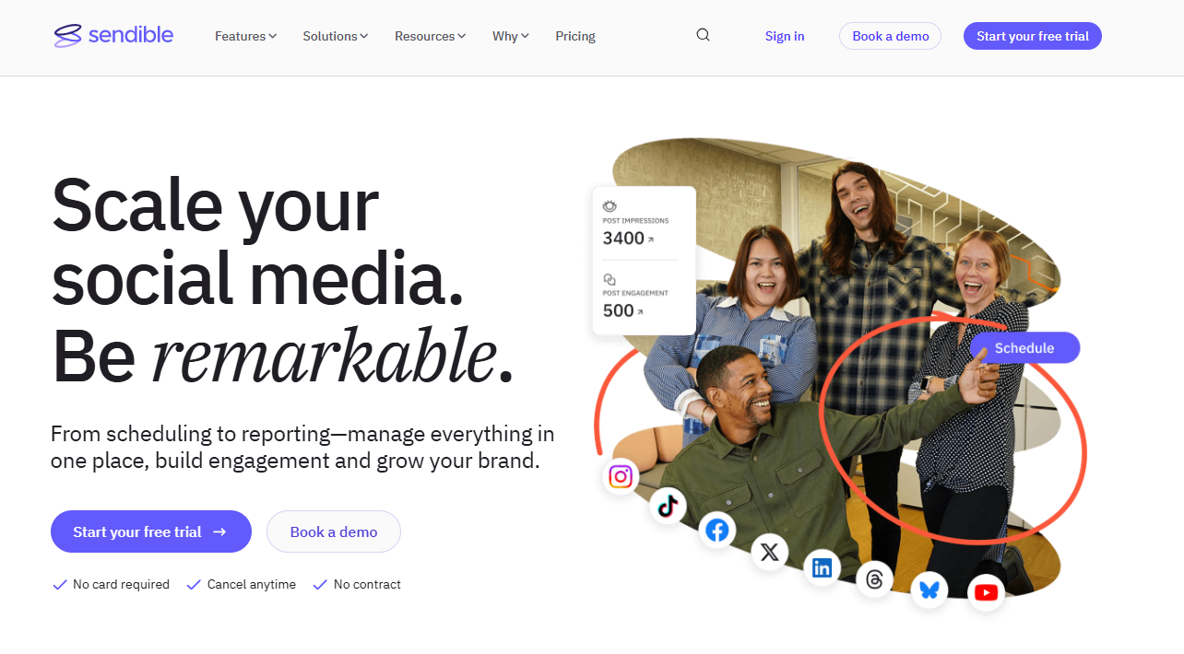This screenshot has height=654, width=1184.
Task: Click hero Start your free trial button
Action: point(151,531)
